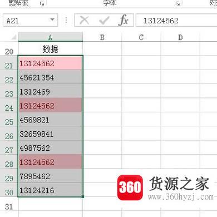The width and height of the screenshot is (217, 217).
Task: Click the fill handle at selection corner
Action: coord(83,196)
